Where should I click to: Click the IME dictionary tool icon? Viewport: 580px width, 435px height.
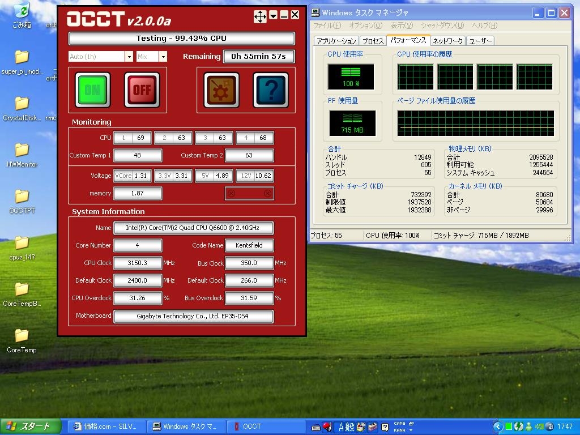361,427
